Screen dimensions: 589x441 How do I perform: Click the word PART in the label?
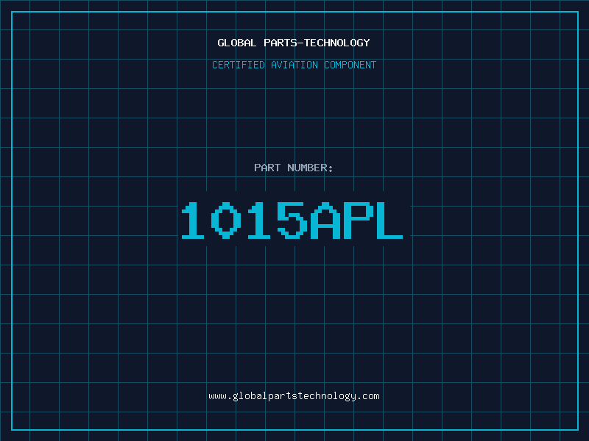(x=267, y=168)
